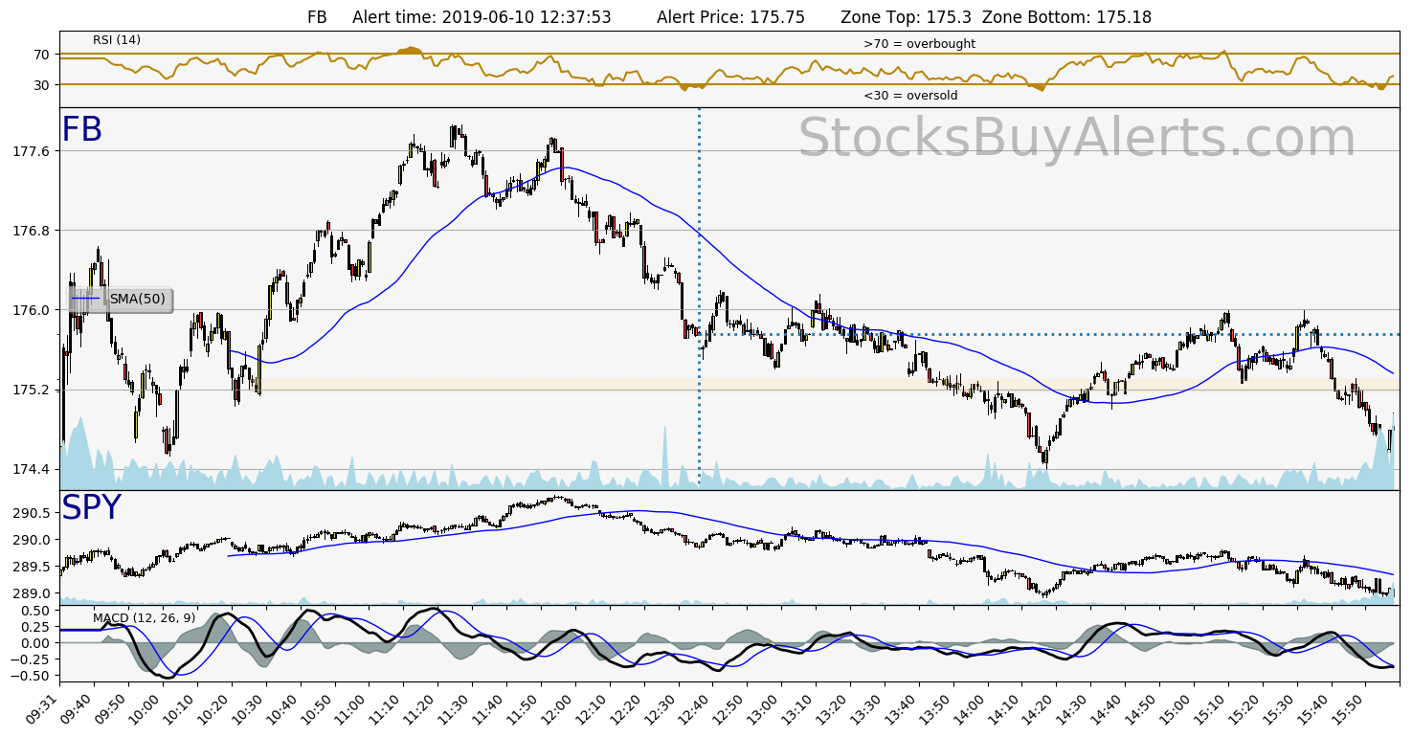Click the Alert time 2019-06-10 12:37:53 text
Screen dimensions: 1412x737
[x=482, y=17]
